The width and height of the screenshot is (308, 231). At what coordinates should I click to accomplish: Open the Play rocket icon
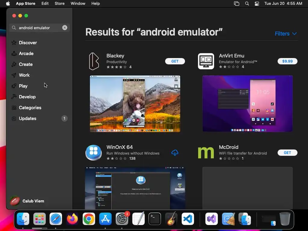14,86
